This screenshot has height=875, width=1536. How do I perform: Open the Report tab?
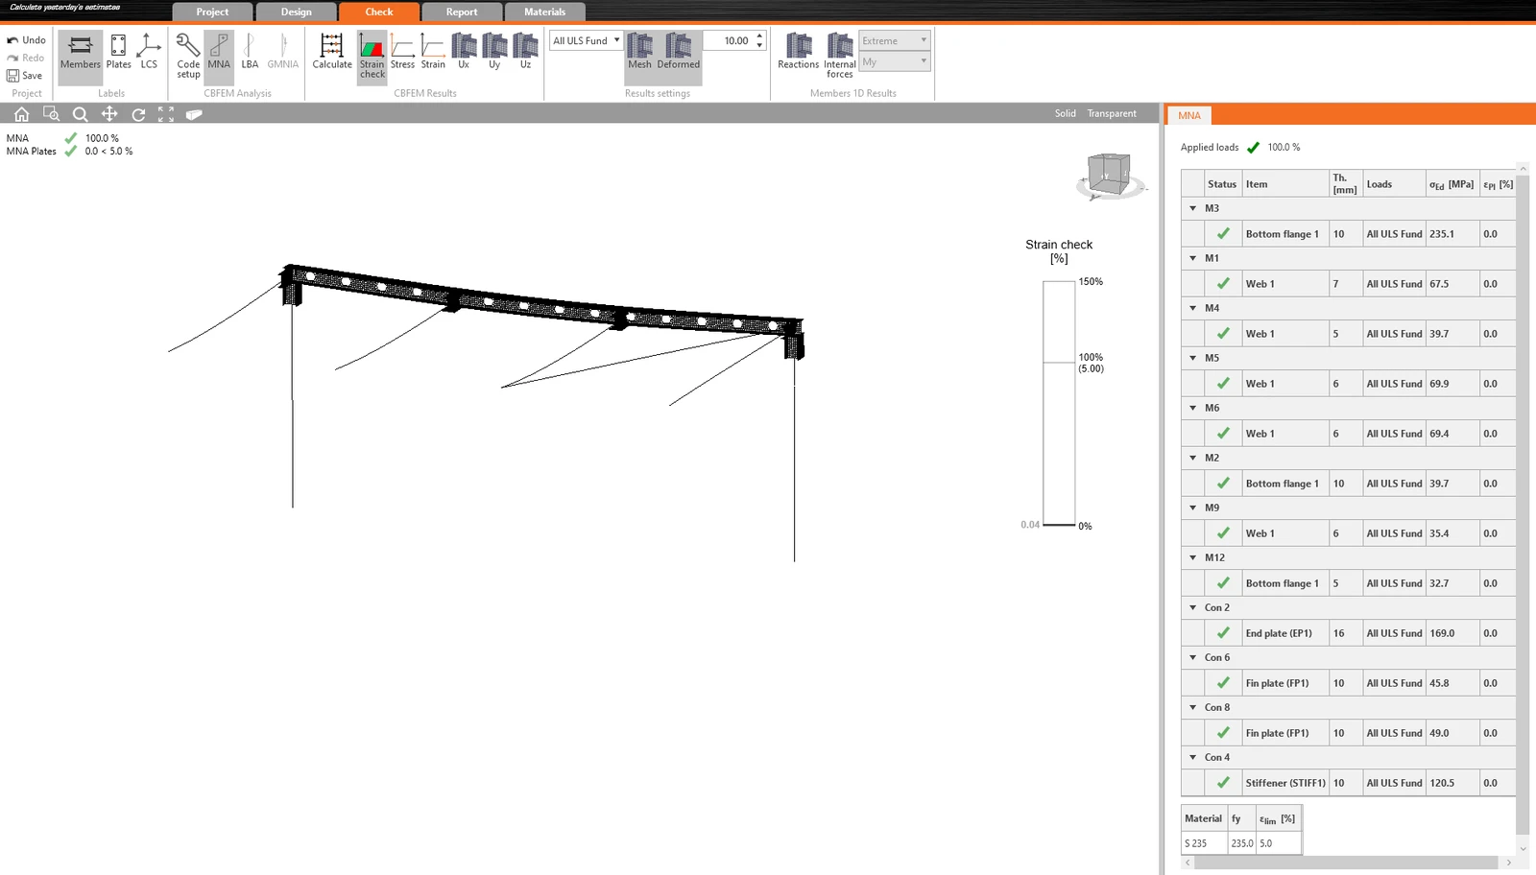[462, 12]
